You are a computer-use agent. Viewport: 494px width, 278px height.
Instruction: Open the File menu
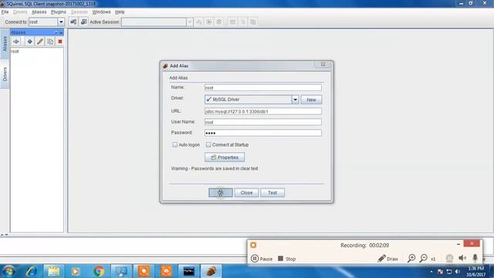pyautogui.click(x=5, y=12)
